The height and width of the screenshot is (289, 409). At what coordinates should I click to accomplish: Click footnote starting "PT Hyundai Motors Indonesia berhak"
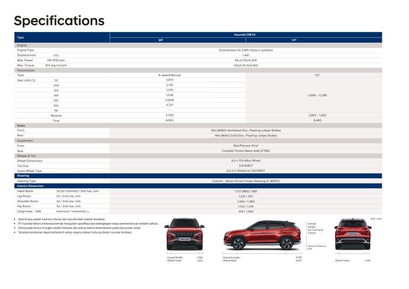[x=88, y=224]
